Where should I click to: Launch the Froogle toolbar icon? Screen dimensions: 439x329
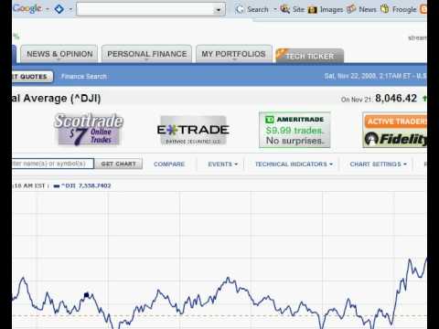pos(385,9)
